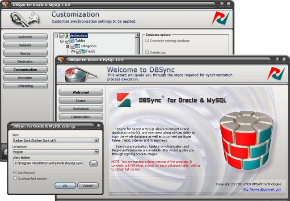Click the DBConvert logo in Customization window header
Image resolution: width=290 pixels, height=201 pixels.
pyautogui.click(x=220, y=18)
